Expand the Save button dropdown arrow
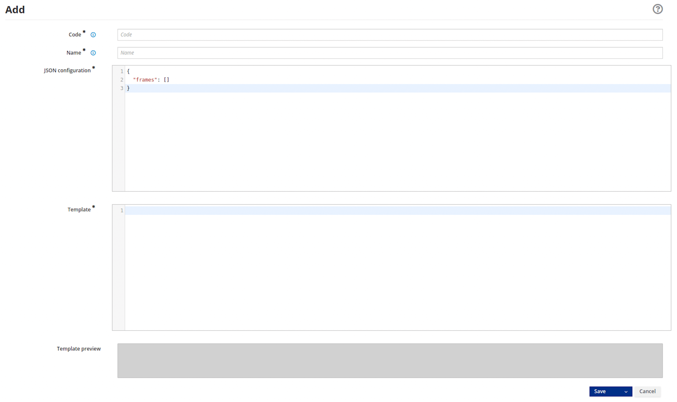Viewport: 677px width, 402px height. click(626, 392)
